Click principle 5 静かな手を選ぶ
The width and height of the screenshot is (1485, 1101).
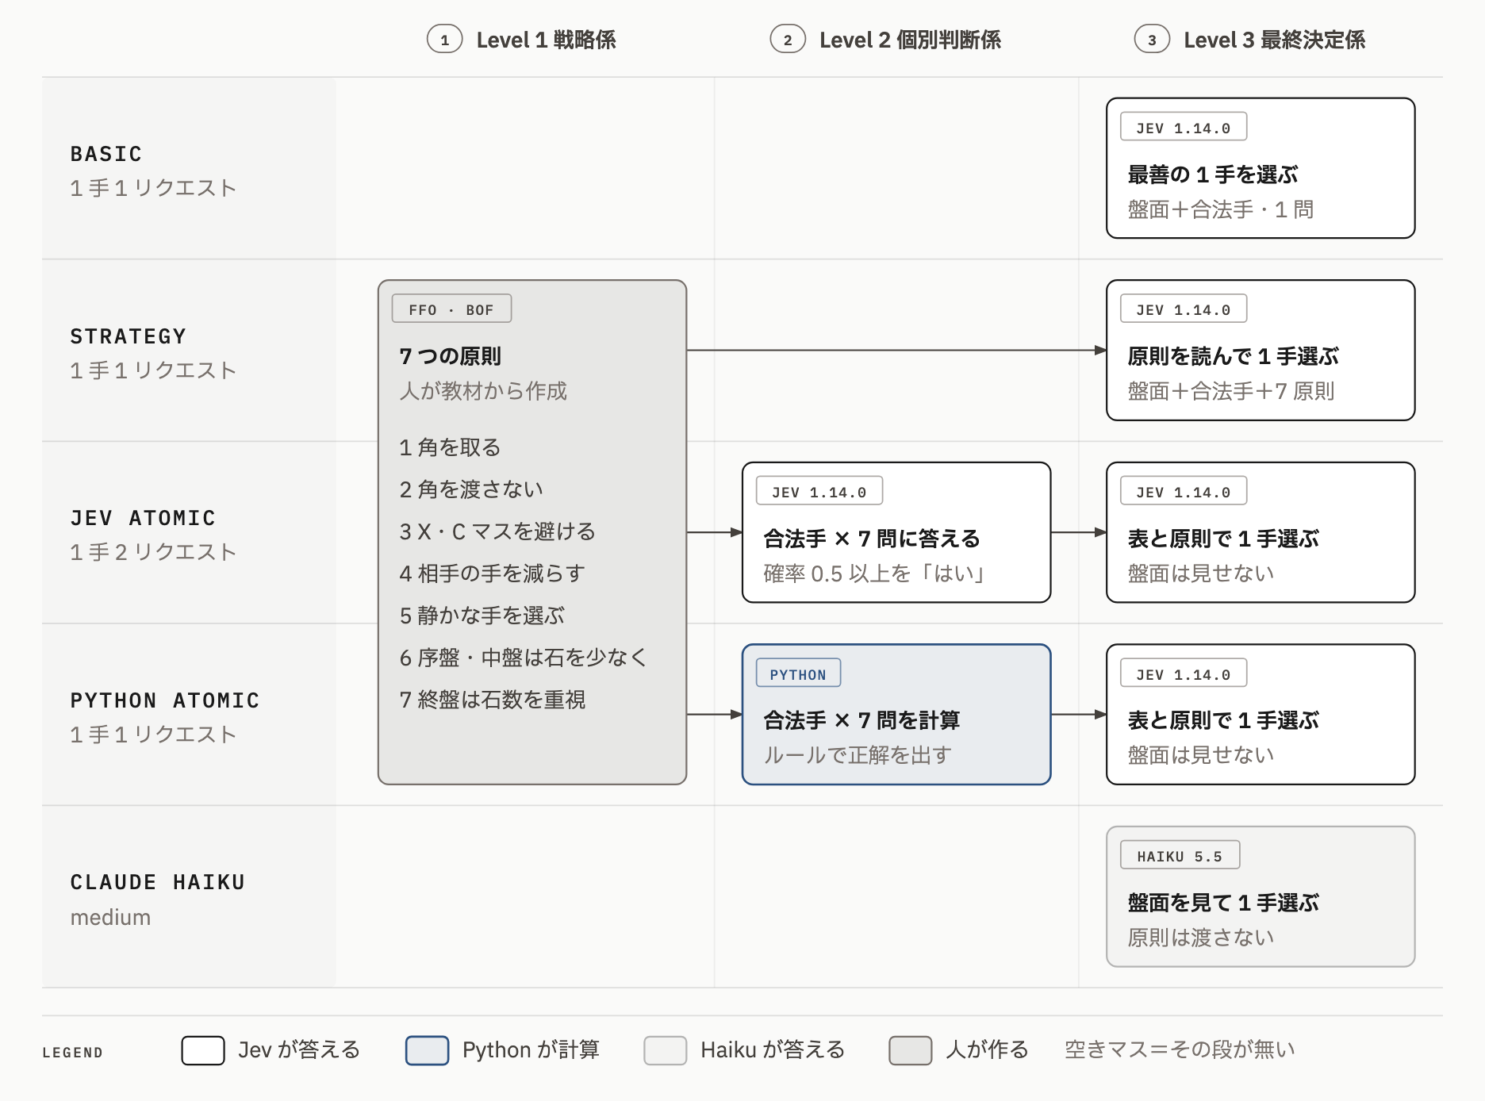click(x=482, y=616)
